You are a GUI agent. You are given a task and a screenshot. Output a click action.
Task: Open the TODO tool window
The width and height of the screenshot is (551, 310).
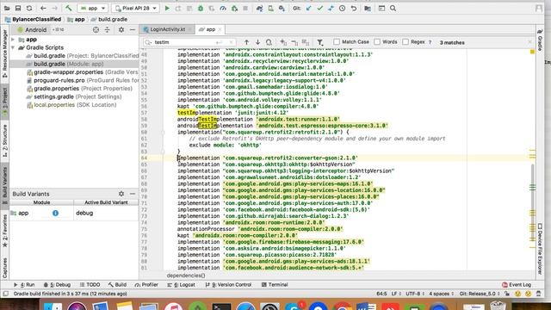click(x=90, y=285)
